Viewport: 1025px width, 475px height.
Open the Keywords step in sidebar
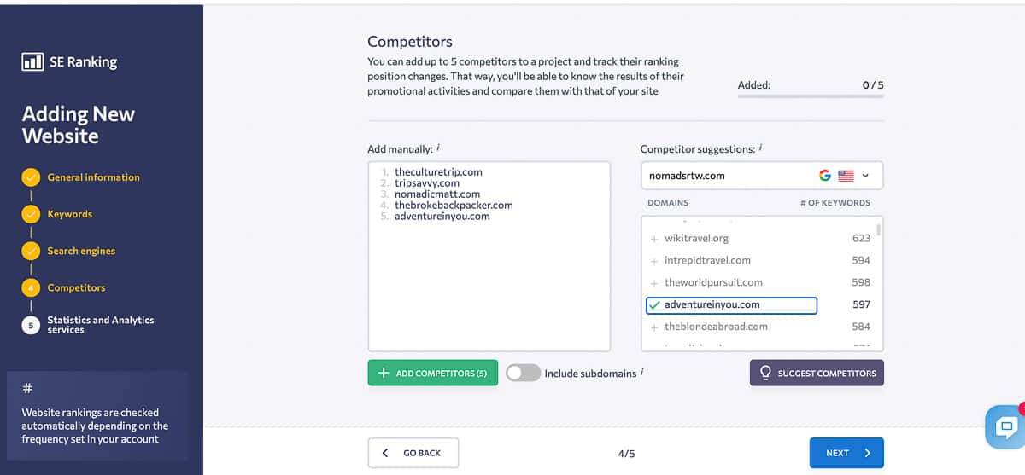(x=69, y=214)
